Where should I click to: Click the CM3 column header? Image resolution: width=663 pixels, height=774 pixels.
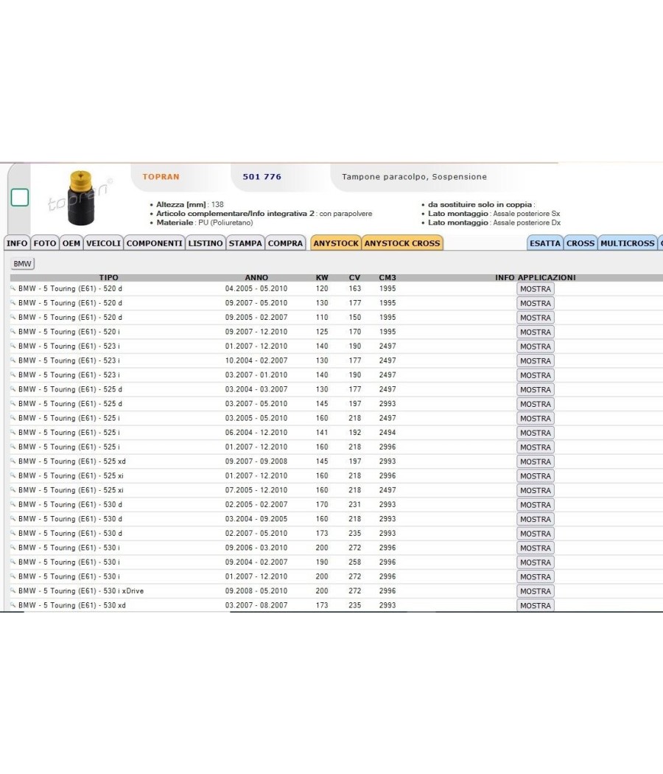point(387,277)
